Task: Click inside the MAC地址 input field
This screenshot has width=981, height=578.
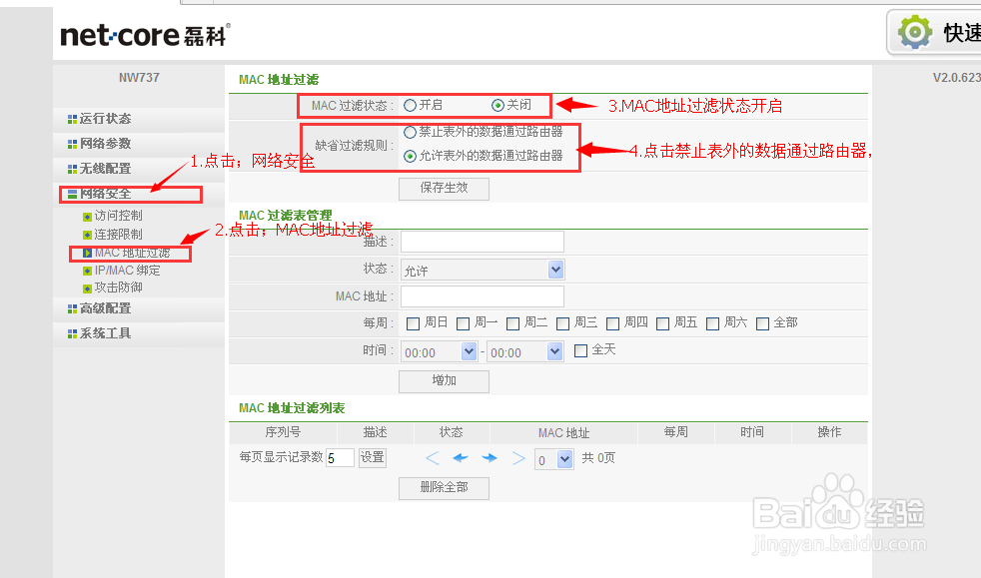Action: click(482, 295)
